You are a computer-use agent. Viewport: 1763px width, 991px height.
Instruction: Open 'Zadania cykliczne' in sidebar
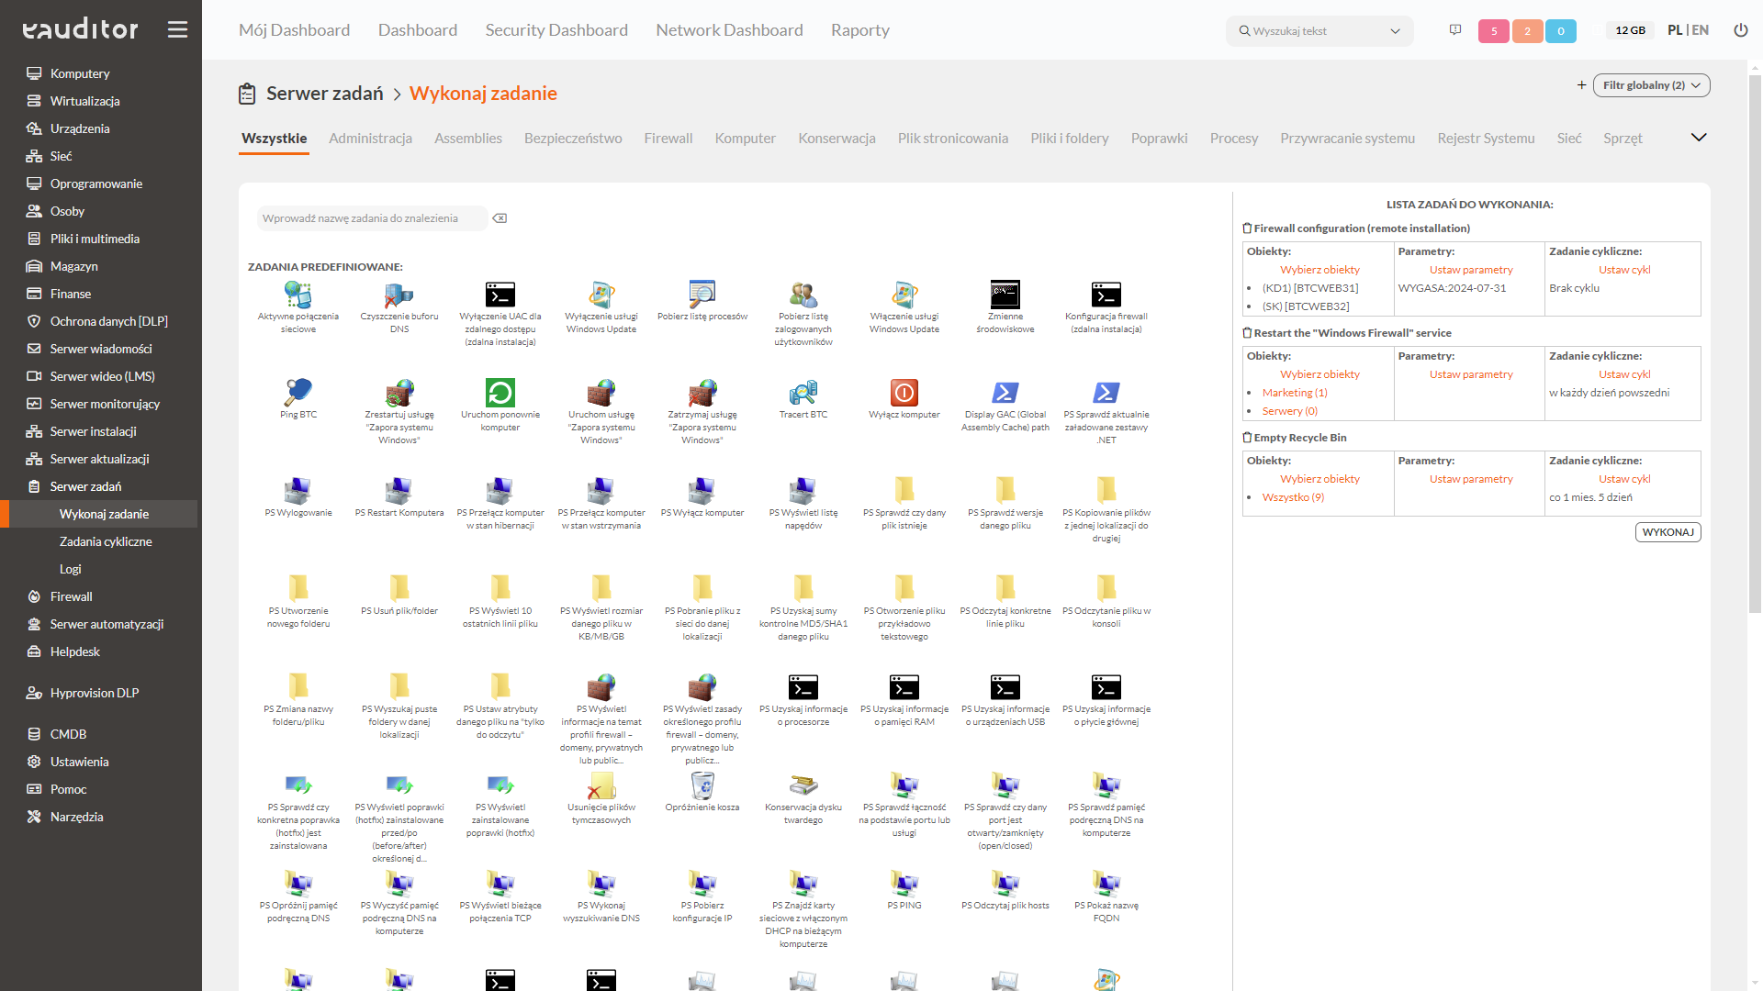point(106,541)
